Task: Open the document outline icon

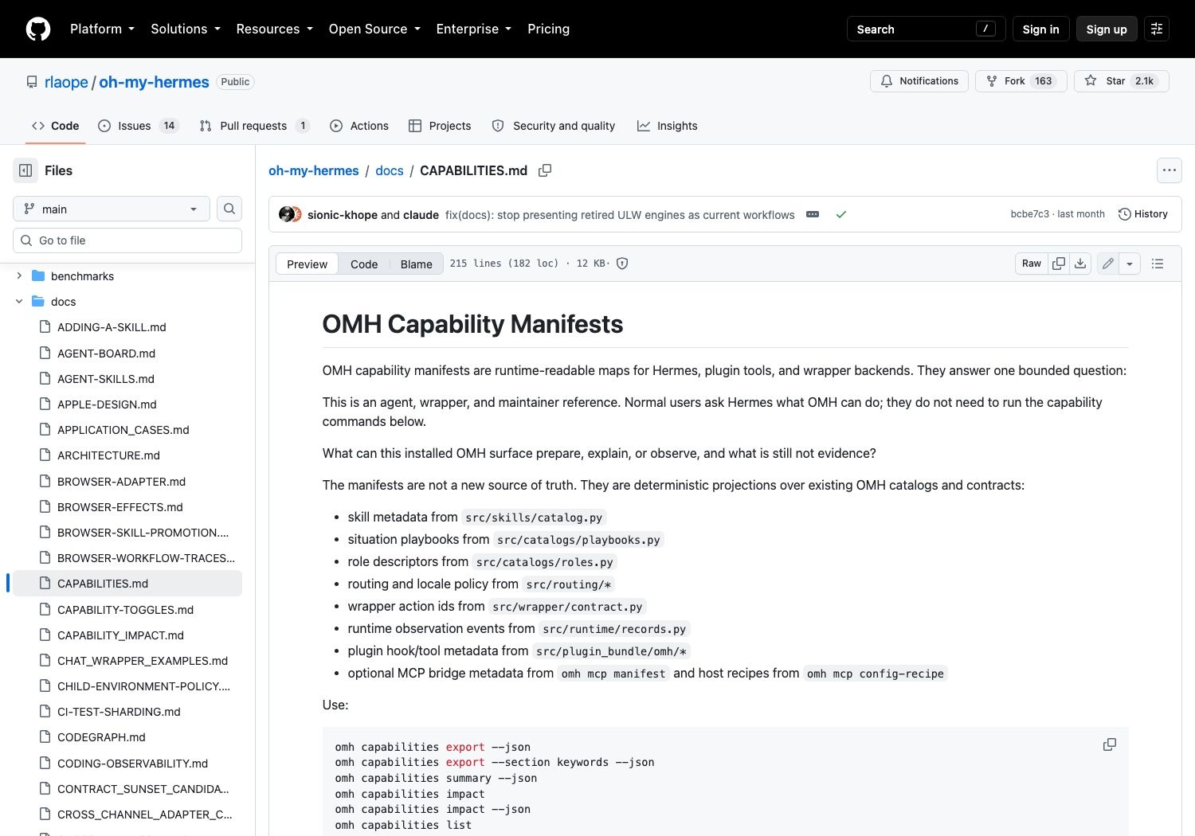Action: (1158, 264)
